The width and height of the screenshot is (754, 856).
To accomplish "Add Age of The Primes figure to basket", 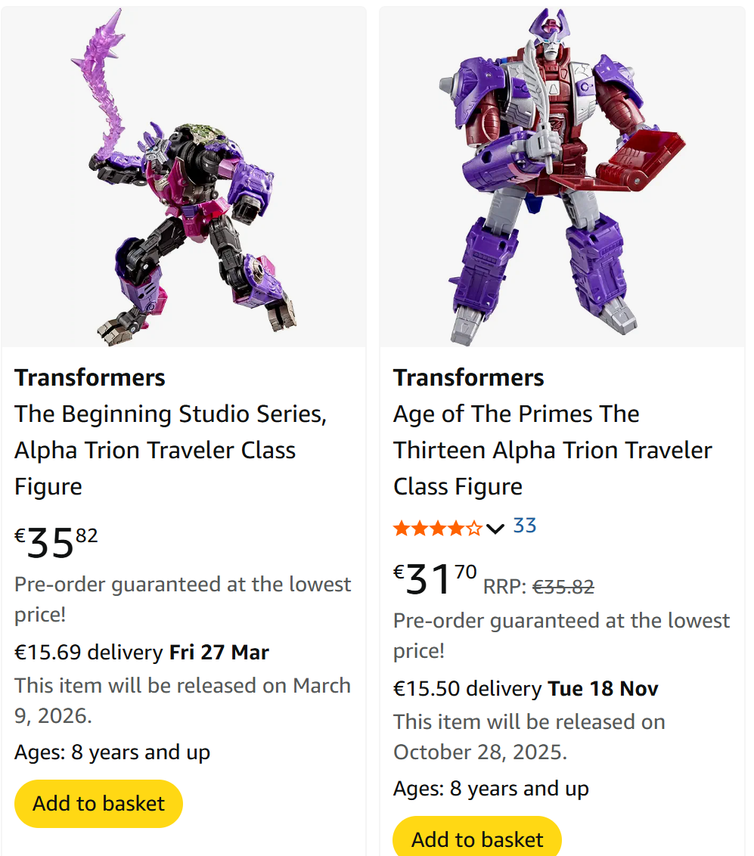I will tap(477, 839).
